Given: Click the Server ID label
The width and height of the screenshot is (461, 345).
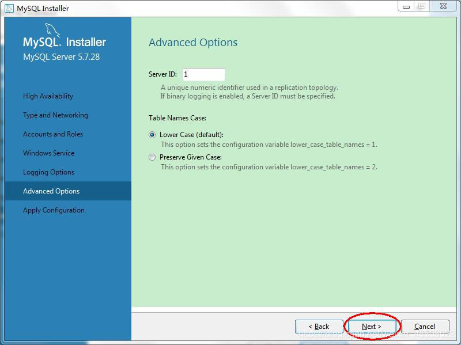Looking at the screenshot, I should click(x=163, y=74).
